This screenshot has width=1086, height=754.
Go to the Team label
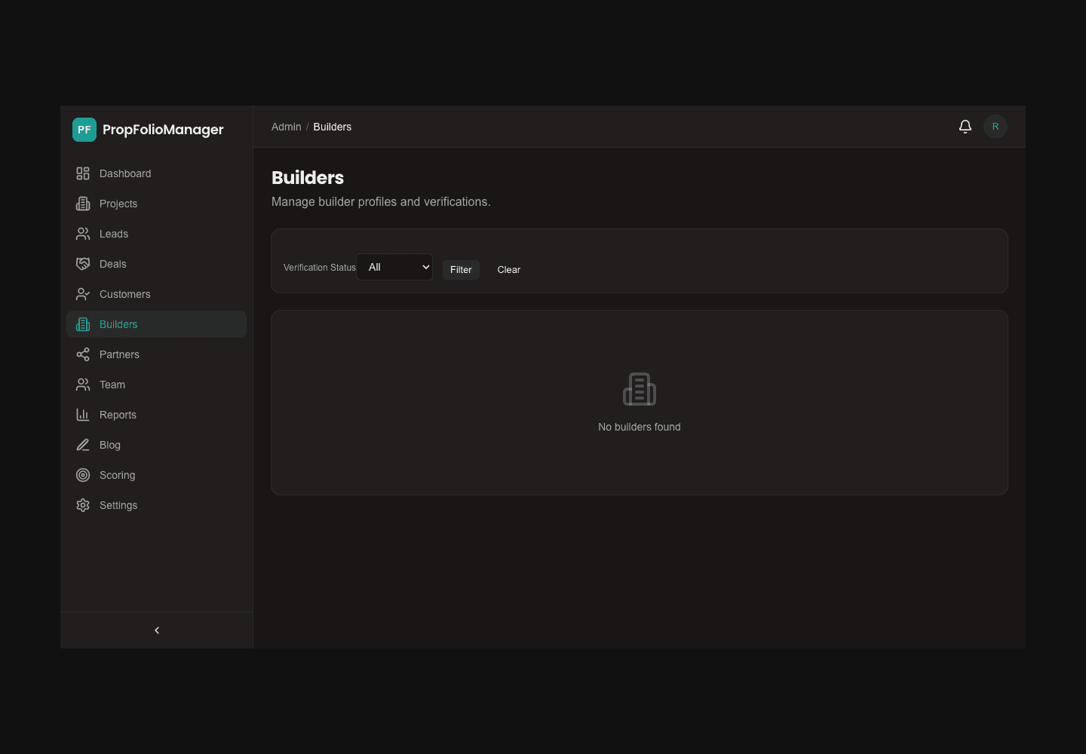pyautogui.click(x=112, y=385)
